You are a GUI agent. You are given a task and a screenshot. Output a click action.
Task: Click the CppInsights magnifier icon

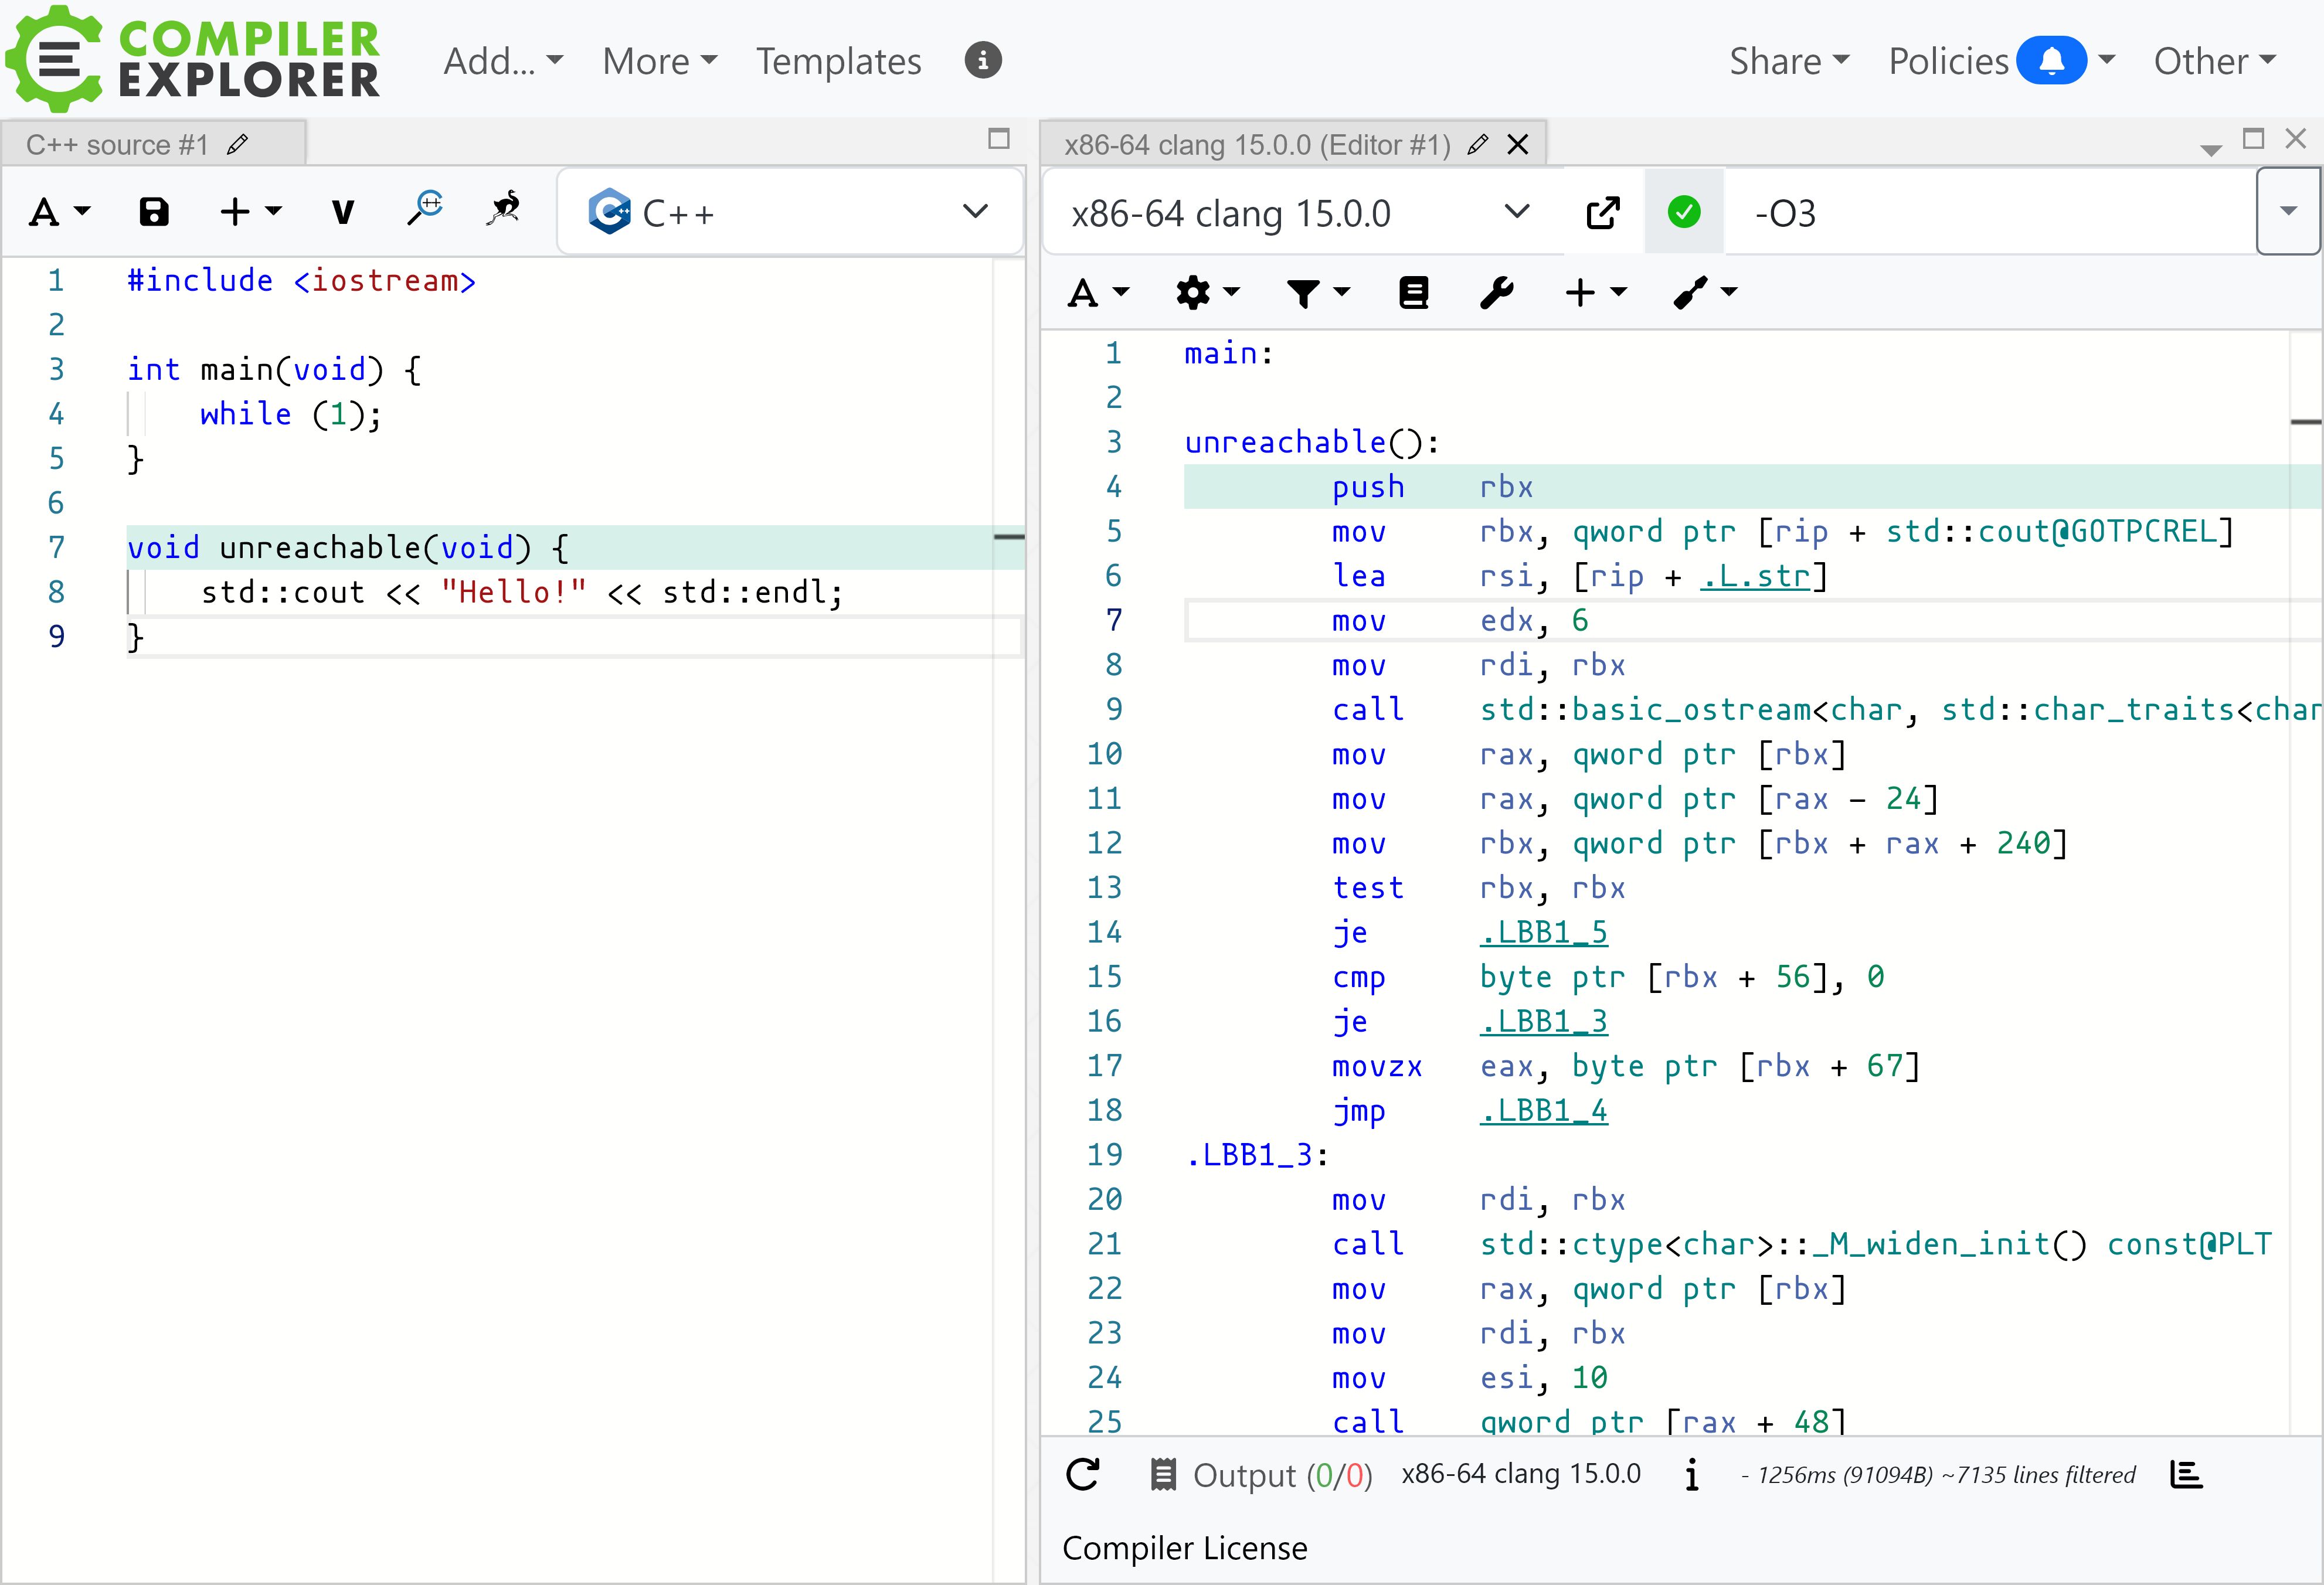[426, 208]
